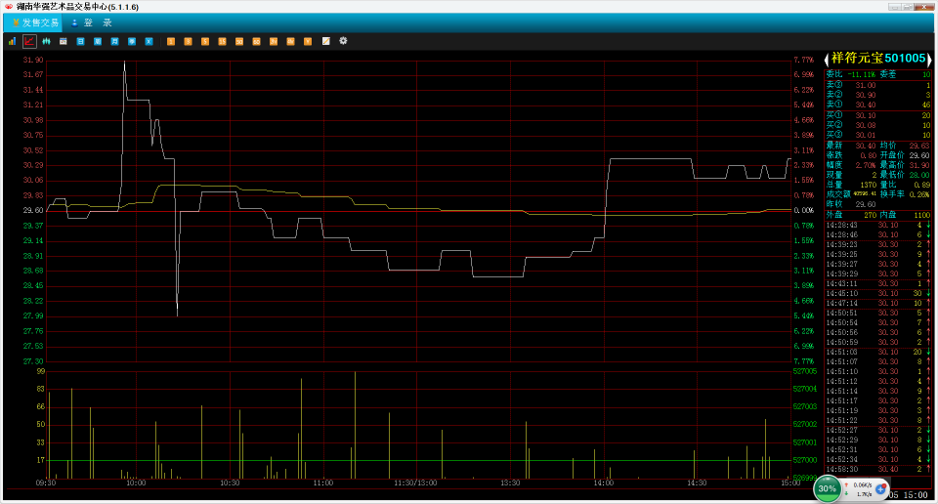
Task: Switch to the candlestick K-line chart icon
Action: tap(46, 41)
